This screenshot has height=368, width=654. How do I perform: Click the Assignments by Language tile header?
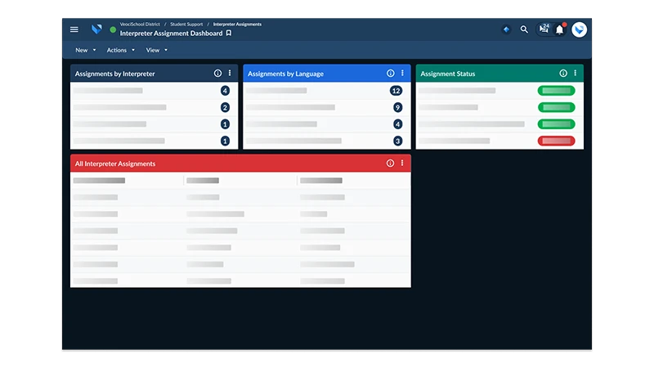(326, 74)
